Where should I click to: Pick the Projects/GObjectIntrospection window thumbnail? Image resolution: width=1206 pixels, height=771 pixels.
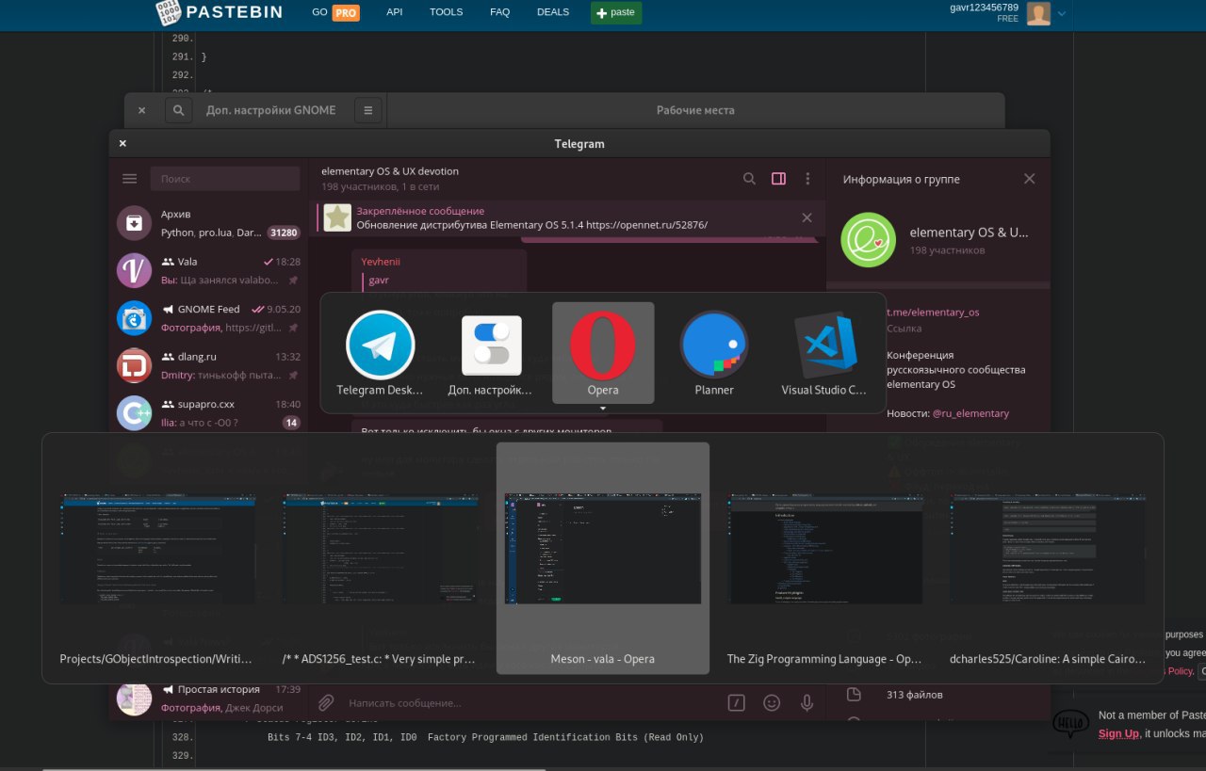156,558
